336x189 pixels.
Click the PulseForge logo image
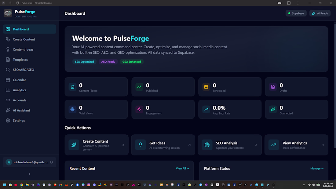(8, 13)
